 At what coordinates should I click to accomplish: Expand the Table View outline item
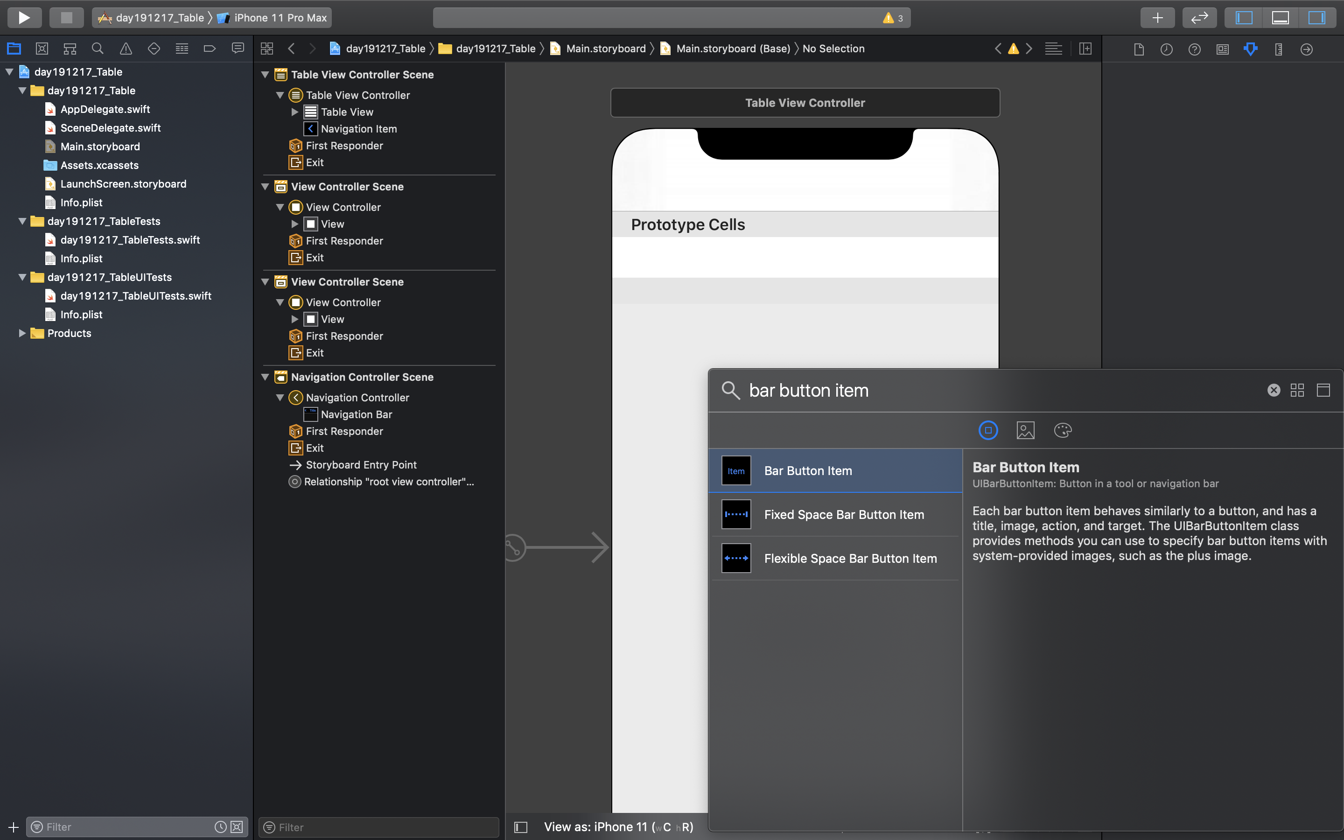tap(295, 112)
